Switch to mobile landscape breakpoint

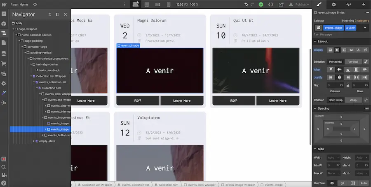click(x=157, y=5)
